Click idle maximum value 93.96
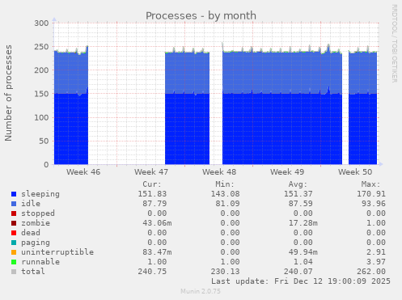 pos(374,204)
